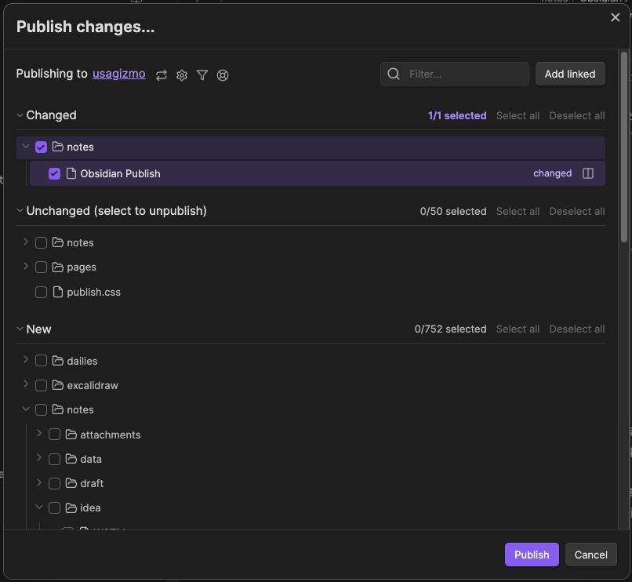Deselect all in New section

[x=577, y=329]
